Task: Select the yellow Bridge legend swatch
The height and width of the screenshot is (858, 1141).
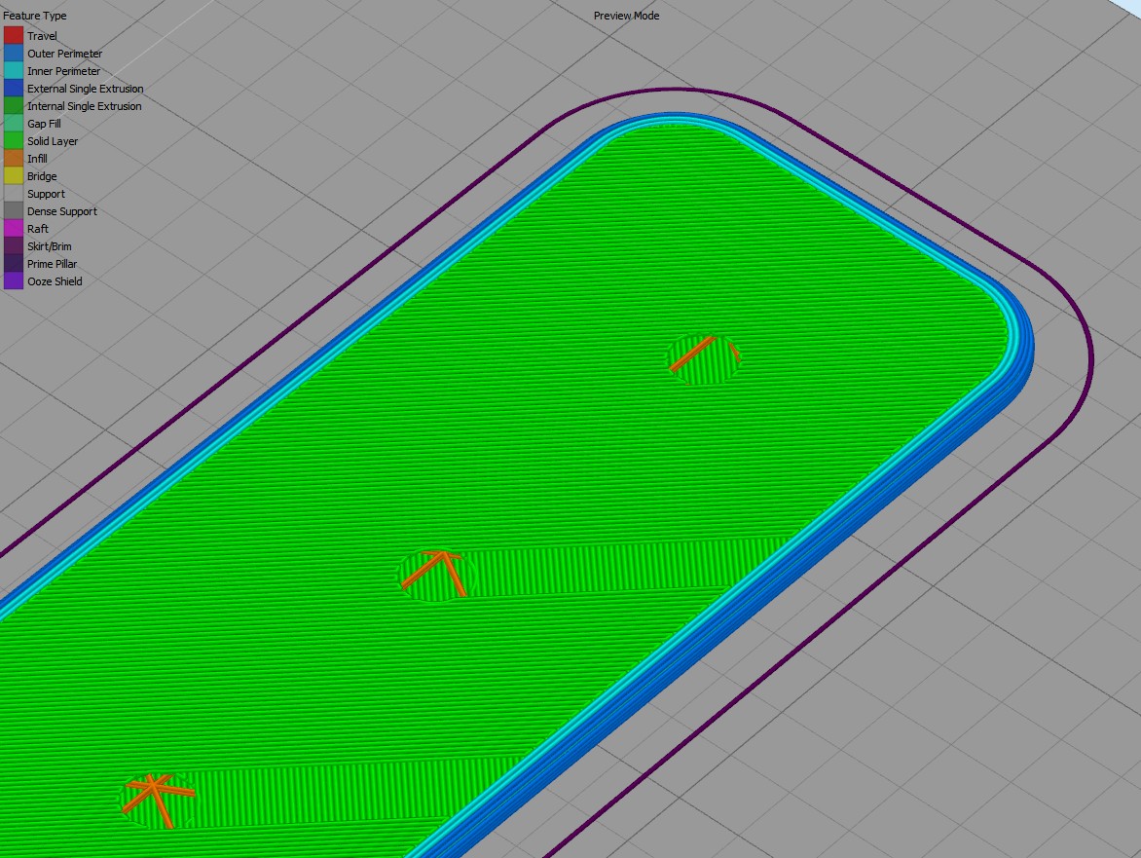Action: (13, 175)
